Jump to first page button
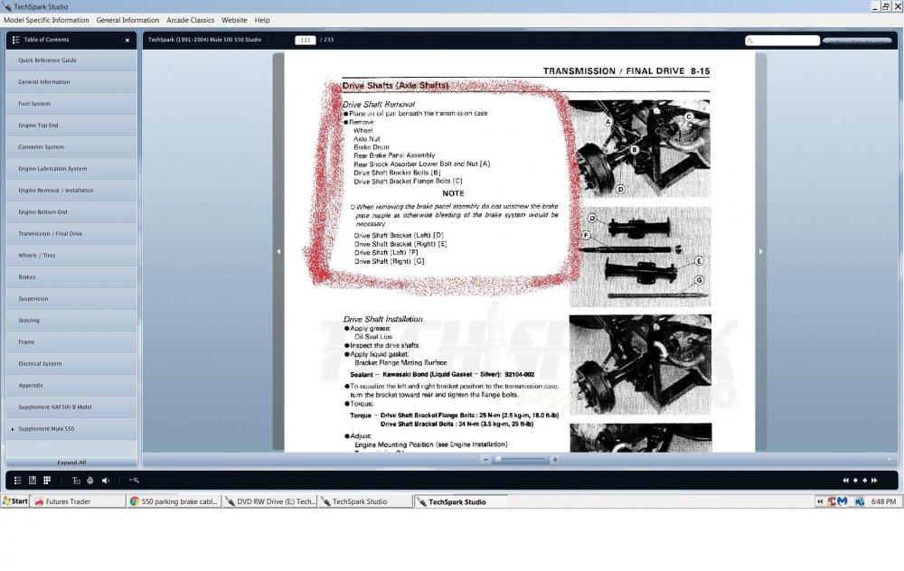904x571 pixels. coord(846,481)
